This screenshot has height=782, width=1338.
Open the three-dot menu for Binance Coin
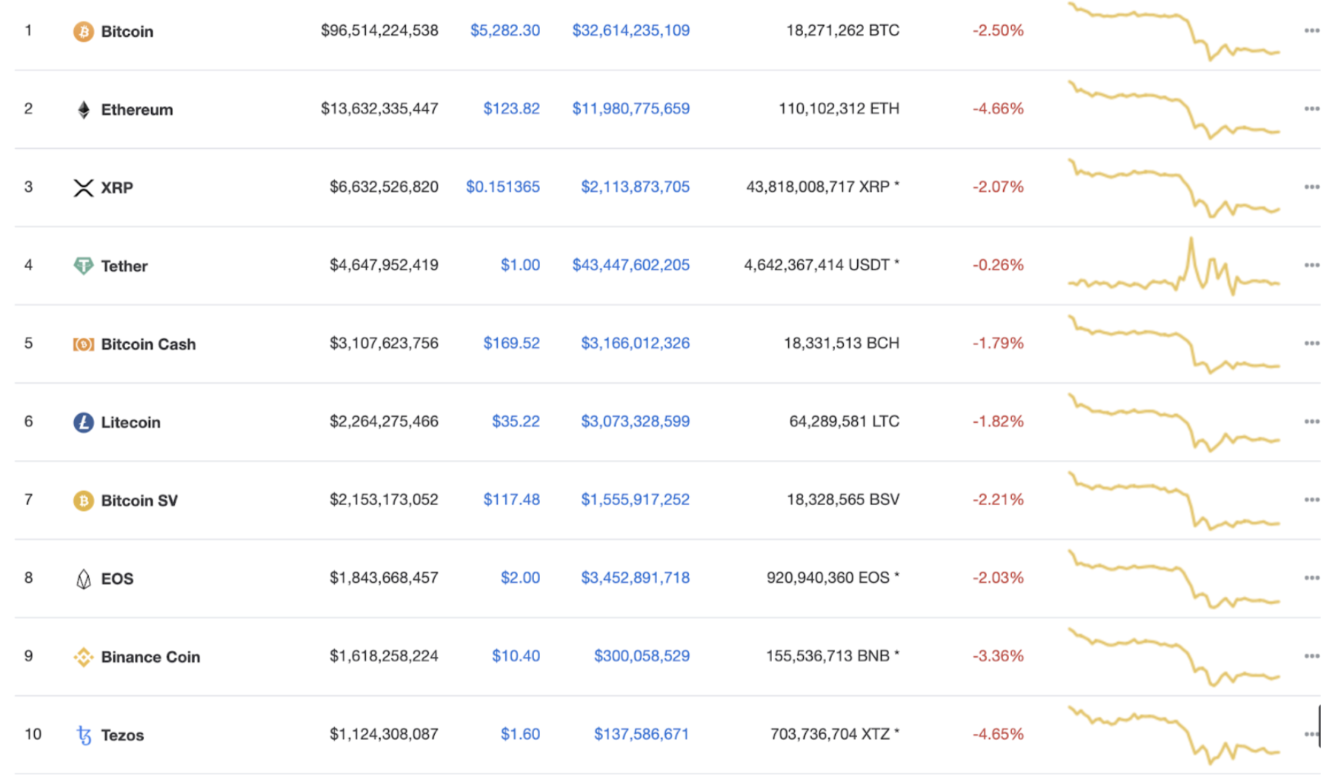(x=1312, y=656)
